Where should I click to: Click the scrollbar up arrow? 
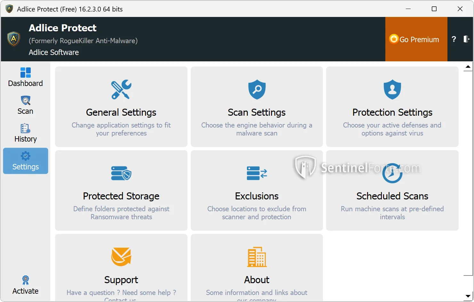[468, 67]
